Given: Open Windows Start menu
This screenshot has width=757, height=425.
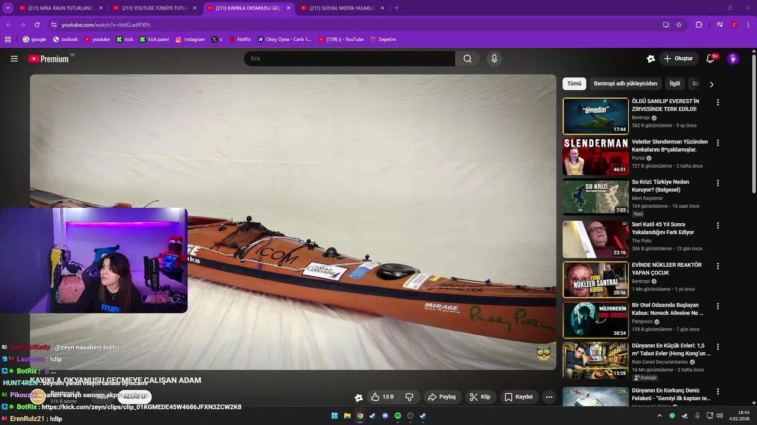Looking at the screenshot, I should pos(335,416).
